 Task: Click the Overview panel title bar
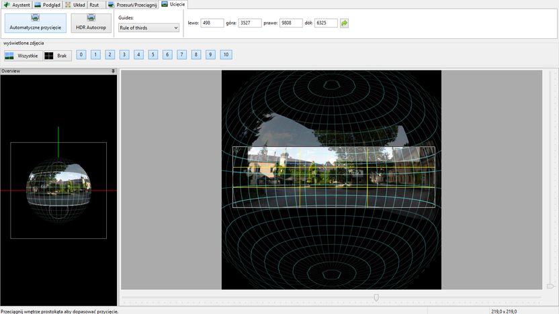pos(58,71)
